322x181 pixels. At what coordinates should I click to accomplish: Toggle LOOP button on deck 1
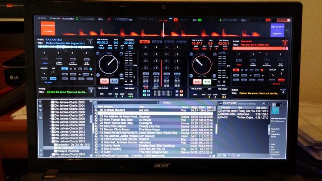pos(85,74)
